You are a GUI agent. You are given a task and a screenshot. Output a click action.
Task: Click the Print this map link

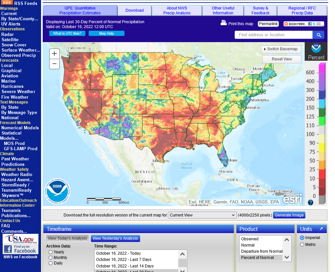241,24
